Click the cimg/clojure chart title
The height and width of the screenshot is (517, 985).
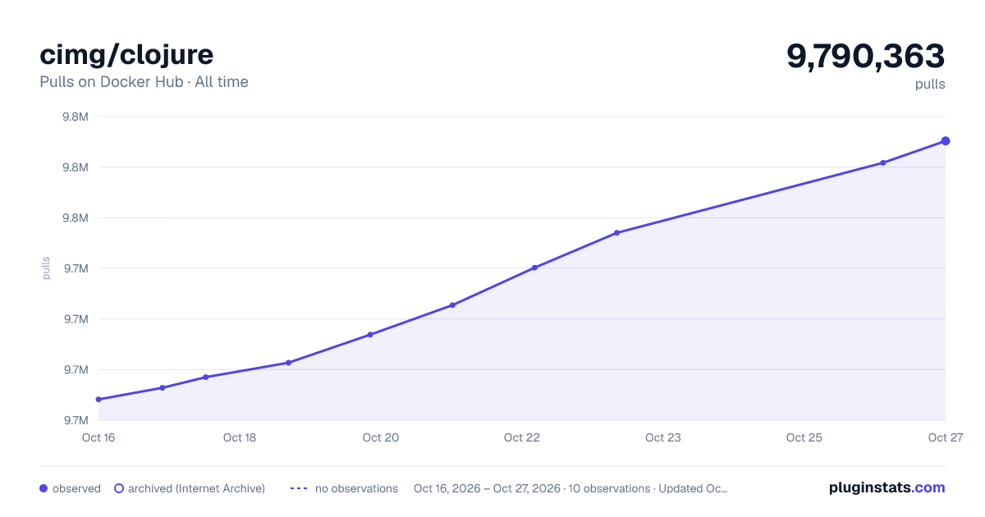click(126, 54)
